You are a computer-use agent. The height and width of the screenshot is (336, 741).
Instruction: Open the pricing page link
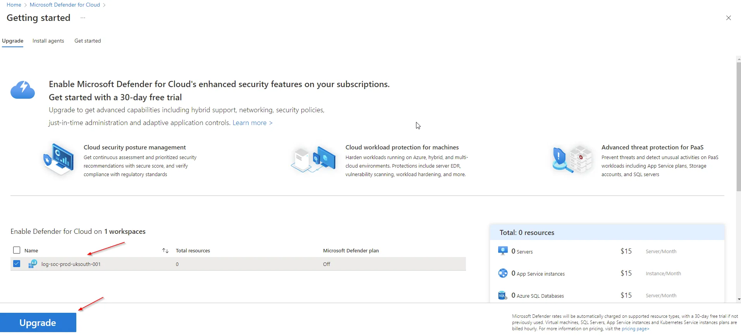pyautogui.click(x=636, y=329)
